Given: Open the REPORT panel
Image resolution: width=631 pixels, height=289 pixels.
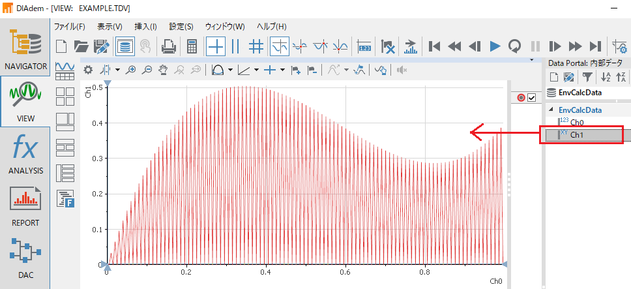Looking at the screenshot, I should click(25, 204).
